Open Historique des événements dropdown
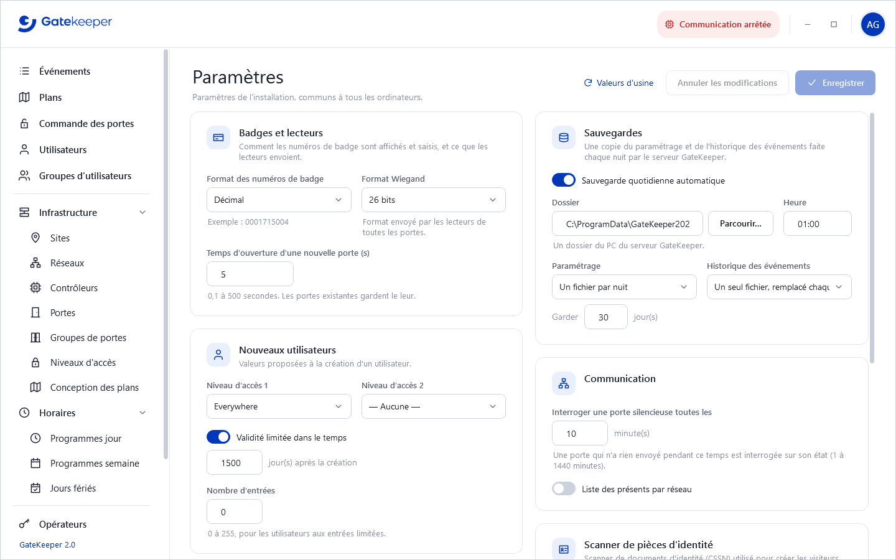The image size is (896, 560). (779, 287)
